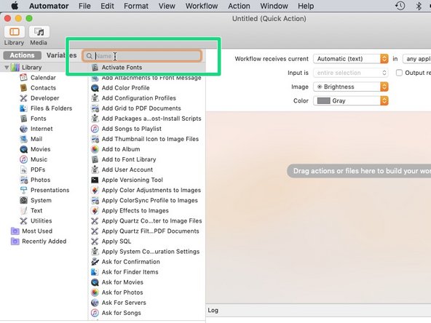Screen dimensions: 431x323
Task: Select the Internet library category icon
Action: (x=23, y=129)
